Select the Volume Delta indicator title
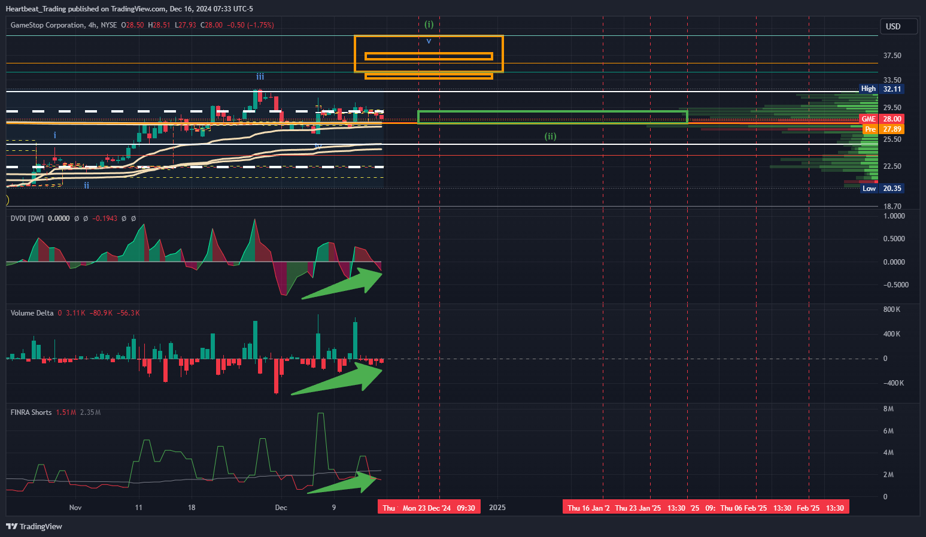Image resolution: width=926 pixels, height=537 pixels. tap(32, 313)
